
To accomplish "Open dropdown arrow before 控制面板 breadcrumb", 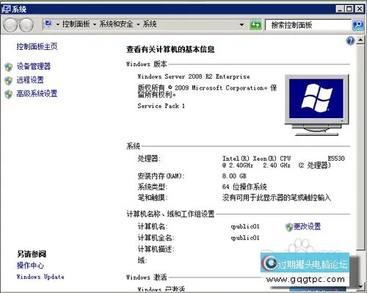I will 58,24.
